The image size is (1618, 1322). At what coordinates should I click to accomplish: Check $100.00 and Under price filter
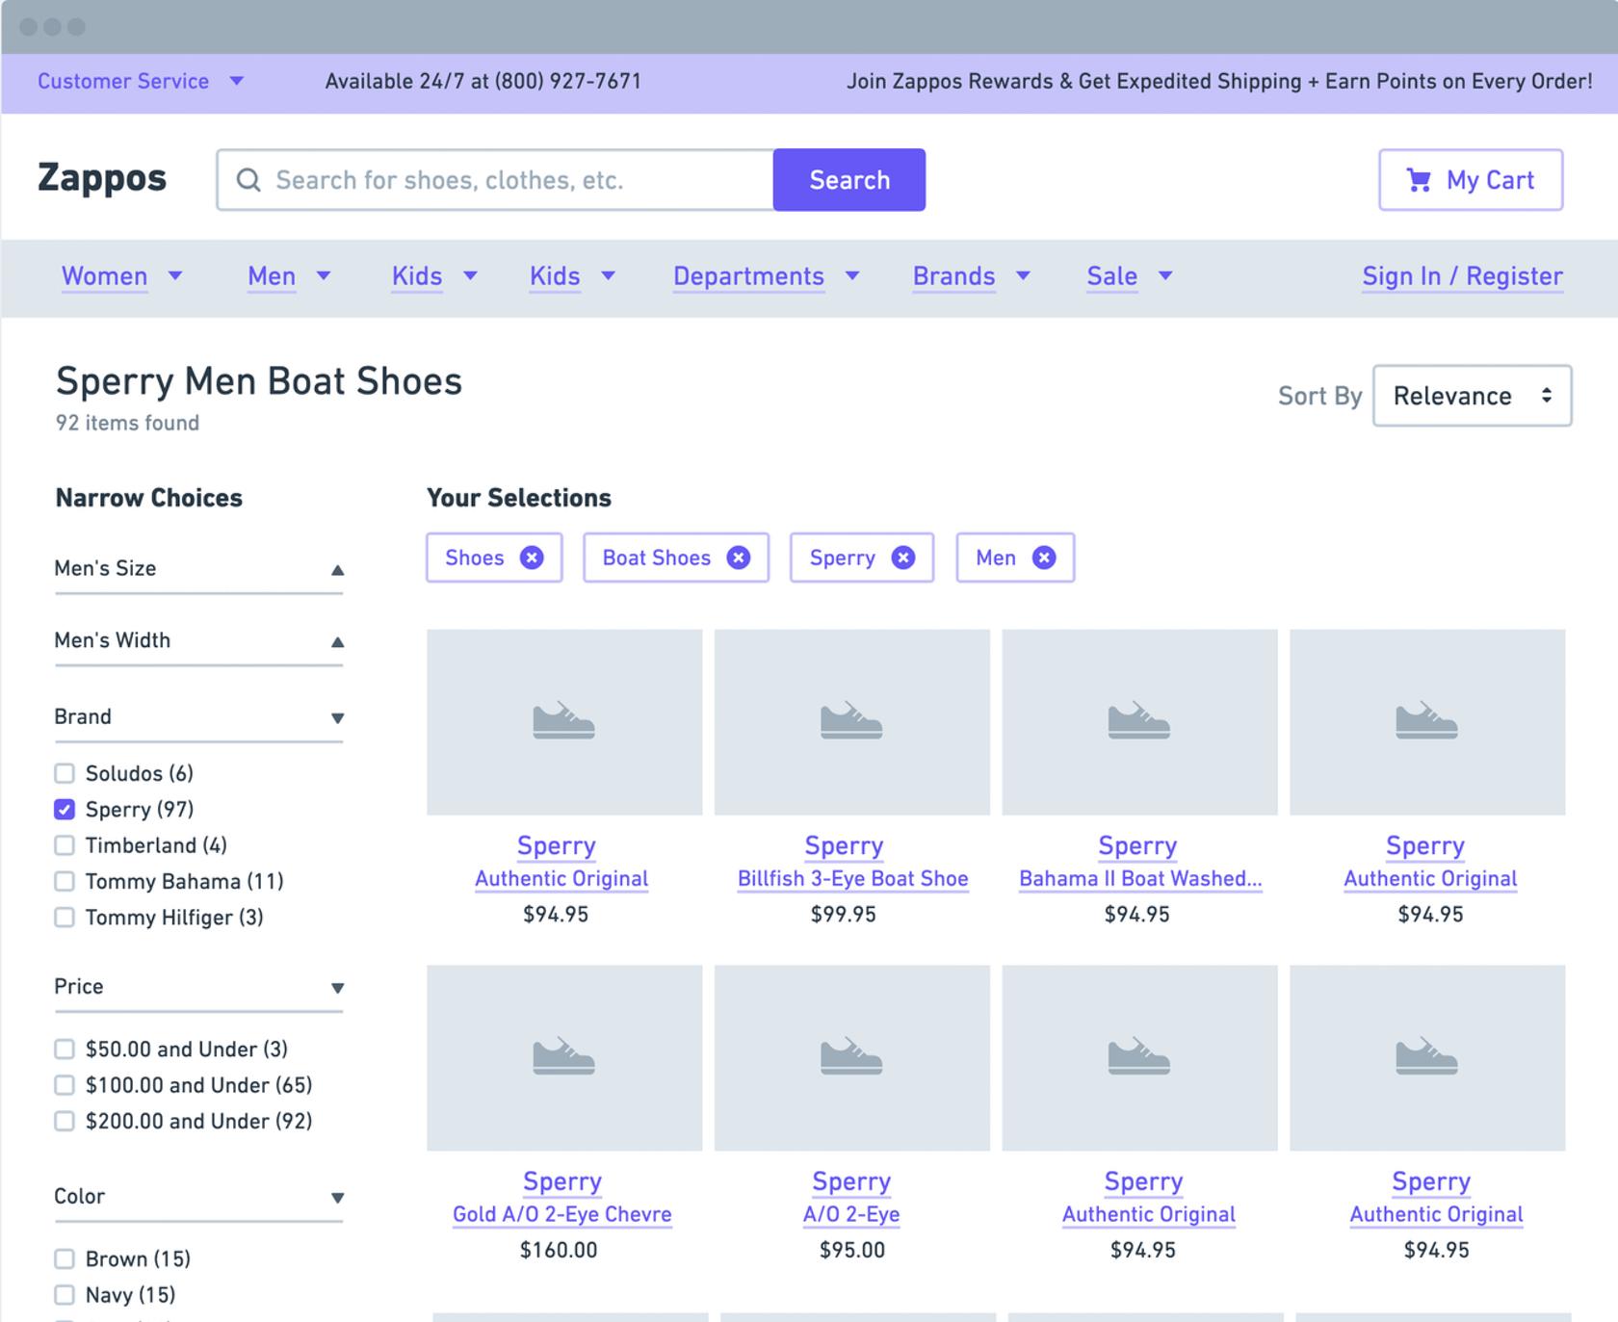tap(65, 1085)
